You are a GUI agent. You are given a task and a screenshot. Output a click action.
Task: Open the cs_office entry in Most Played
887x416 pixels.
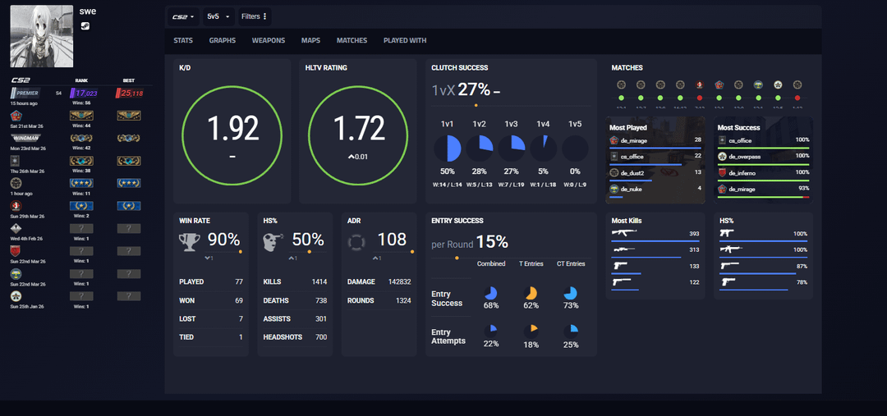(632, 157)
